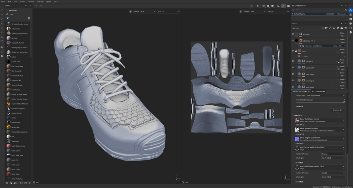This screenshot has width=353, height=188.
Task: Click the search magnifier in Assets panel
Action: [x=8, y=14]
